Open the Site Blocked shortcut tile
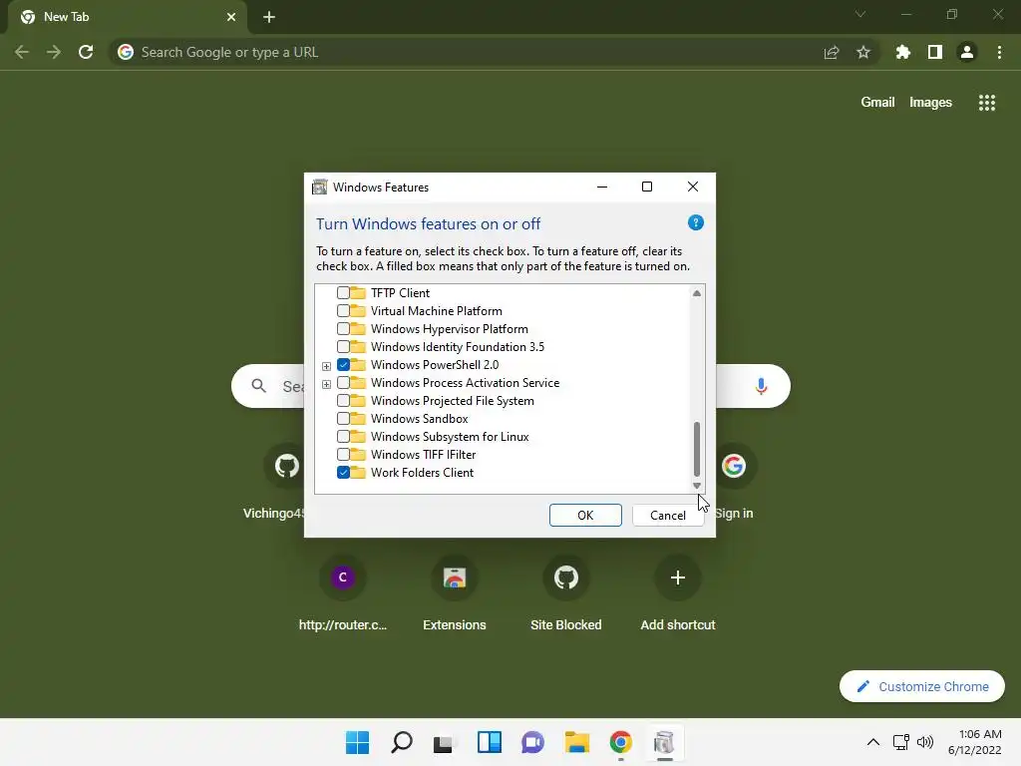Screen dimensions: 1021x766 coord(566,577)
